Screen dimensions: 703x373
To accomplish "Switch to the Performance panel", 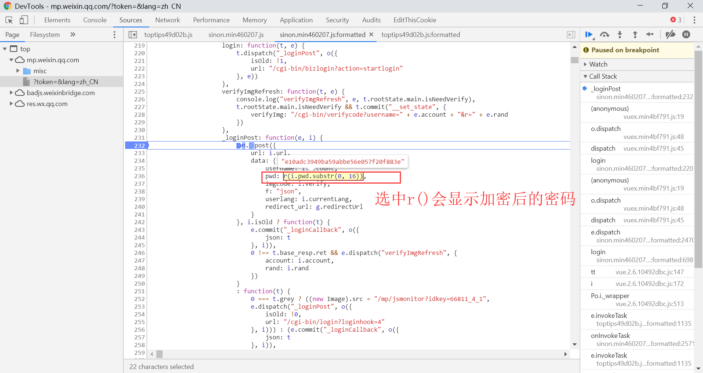I will 211,20.
